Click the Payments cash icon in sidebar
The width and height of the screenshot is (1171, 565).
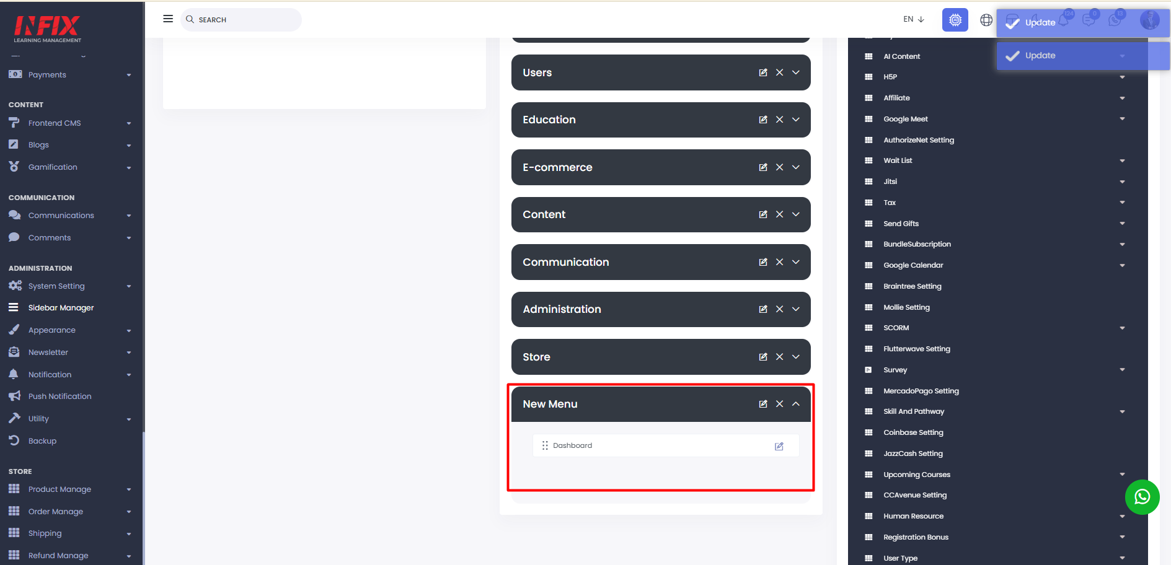click(x=15, y=74)
